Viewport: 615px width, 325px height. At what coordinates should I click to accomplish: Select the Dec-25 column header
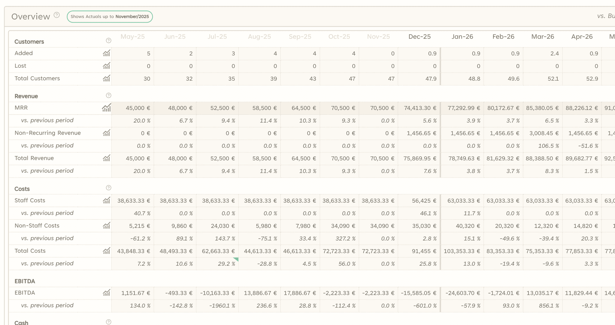[420, 37]
